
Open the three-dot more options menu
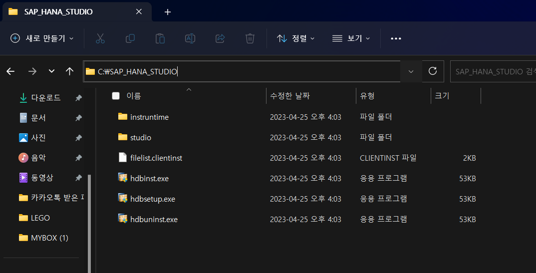click(x=396, y=38)
